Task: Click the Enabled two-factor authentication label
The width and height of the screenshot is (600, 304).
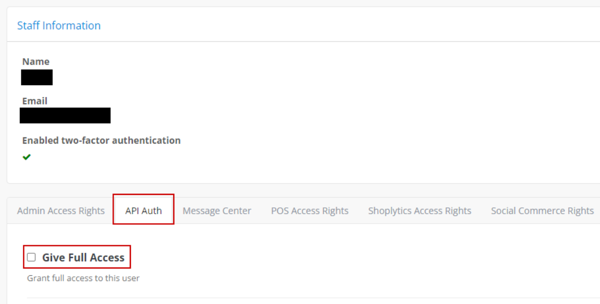Action: coord(101,141)
